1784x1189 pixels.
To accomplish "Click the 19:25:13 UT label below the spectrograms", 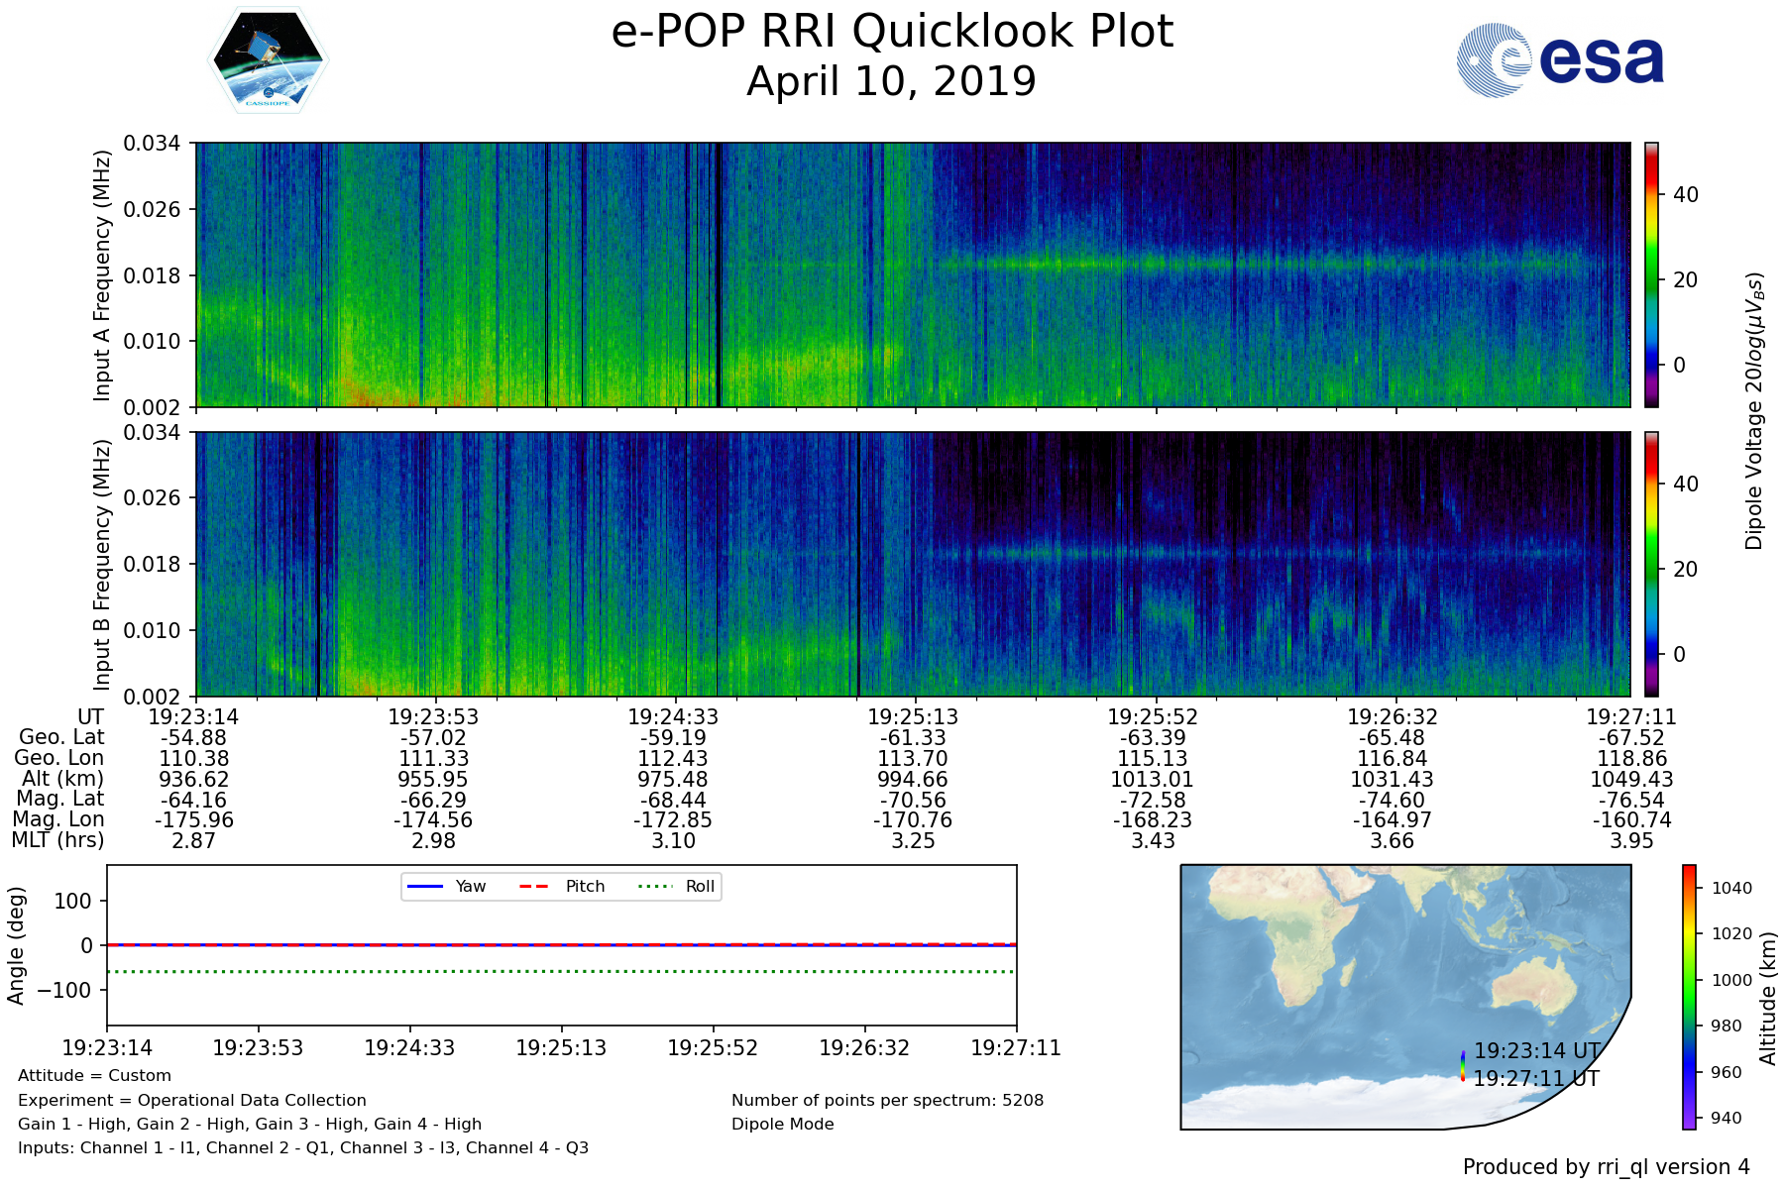I will (x=912, y=716).
